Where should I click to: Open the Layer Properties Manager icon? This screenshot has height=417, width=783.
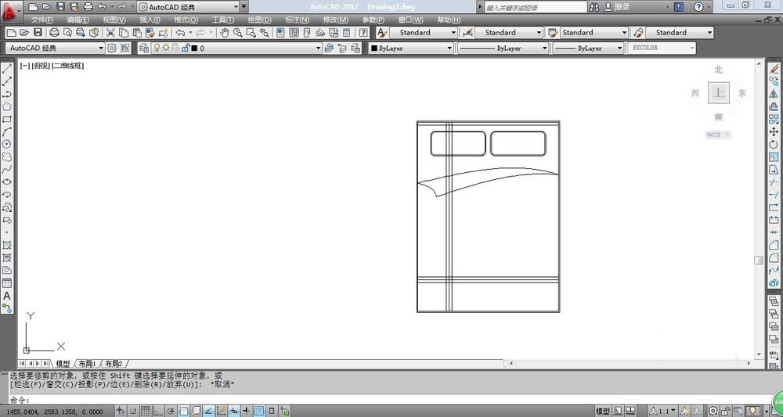143,48
